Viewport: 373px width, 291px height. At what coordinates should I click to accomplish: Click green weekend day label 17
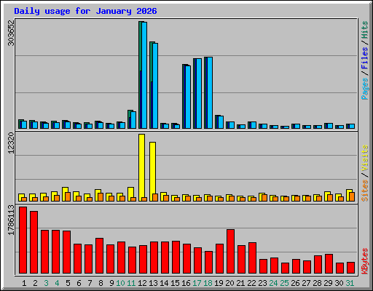(x=197, y=283)
